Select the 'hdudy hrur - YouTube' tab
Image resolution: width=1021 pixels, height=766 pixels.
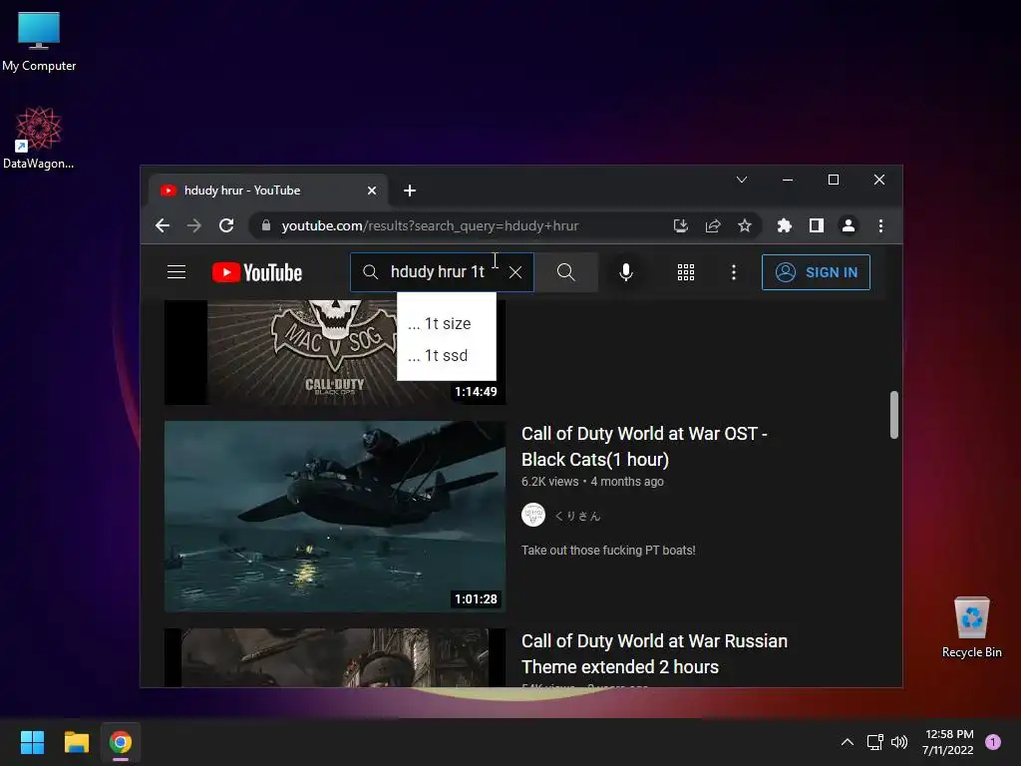point(268,191)
